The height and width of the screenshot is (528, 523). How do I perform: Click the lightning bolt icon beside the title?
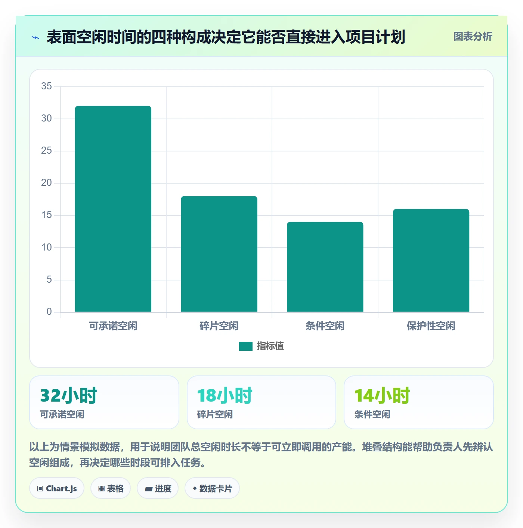35,37
